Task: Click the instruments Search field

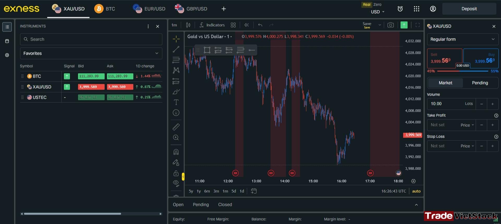Action: pos(91,39)
